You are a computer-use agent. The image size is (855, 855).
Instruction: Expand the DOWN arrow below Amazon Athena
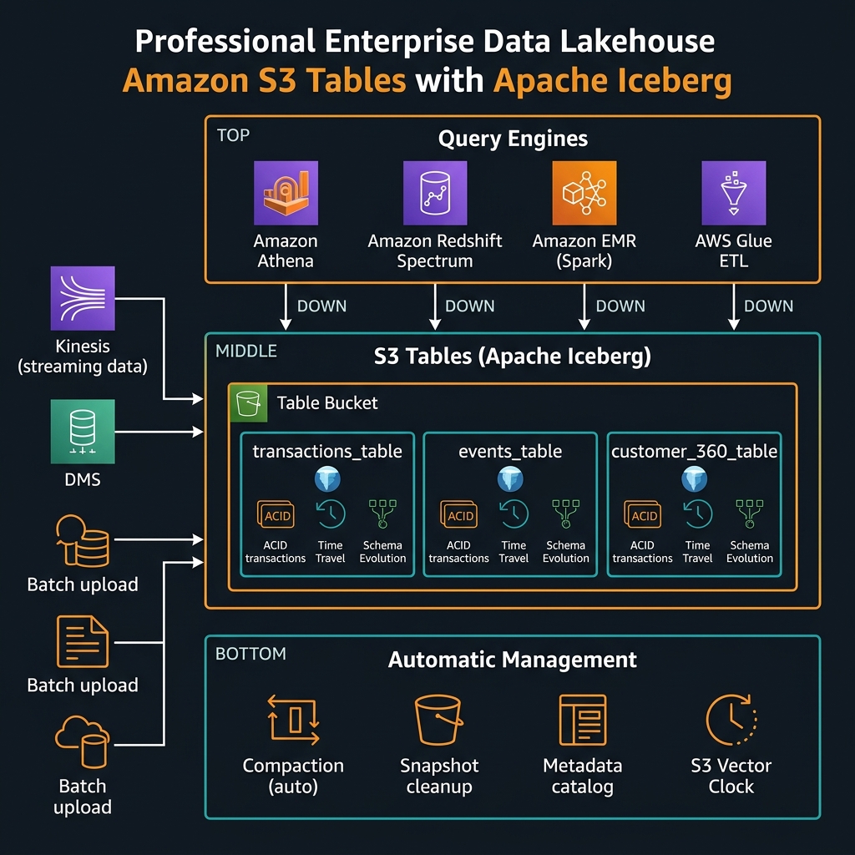[286, 306]
